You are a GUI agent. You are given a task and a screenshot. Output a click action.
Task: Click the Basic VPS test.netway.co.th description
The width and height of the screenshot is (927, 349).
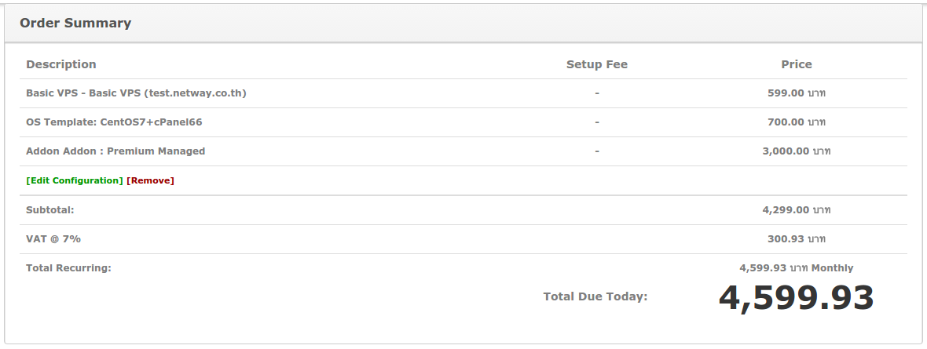(137, 93)
